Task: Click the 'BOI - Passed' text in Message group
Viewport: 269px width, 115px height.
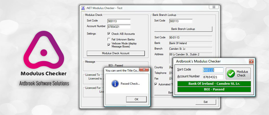Action: [116, 65]
